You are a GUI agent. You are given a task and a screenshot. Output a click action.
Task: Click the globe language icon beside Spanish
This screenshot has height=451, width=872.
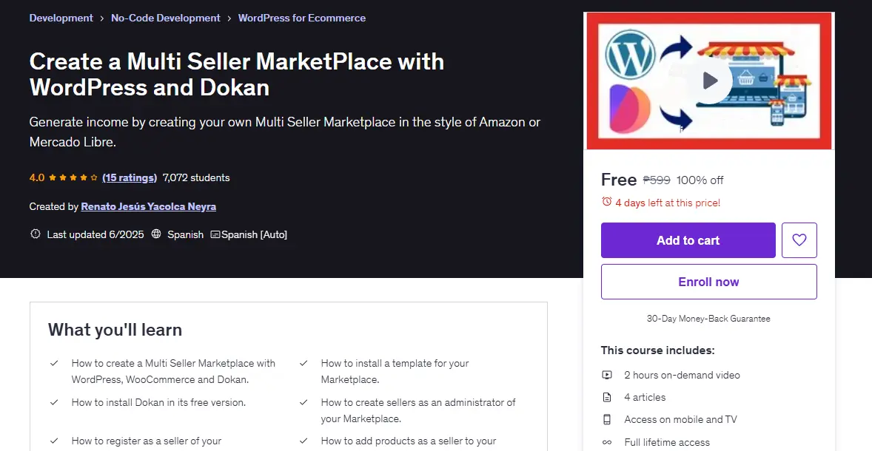coord(156,234)
